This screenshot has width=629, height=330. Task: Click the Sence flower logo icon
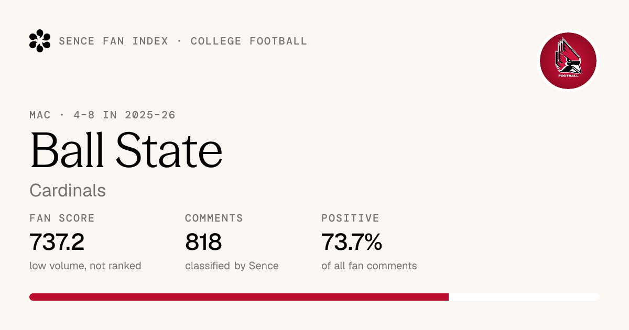click(40, 41)
